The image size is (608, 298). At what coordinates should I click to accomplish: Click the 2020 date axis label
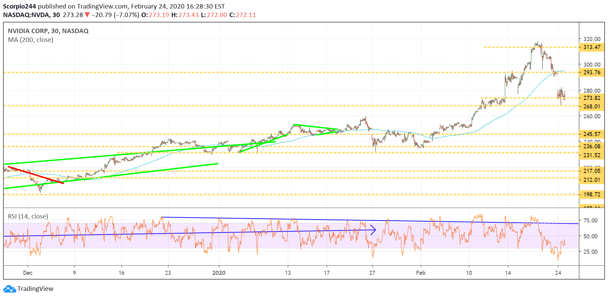(x=219, y=273)
